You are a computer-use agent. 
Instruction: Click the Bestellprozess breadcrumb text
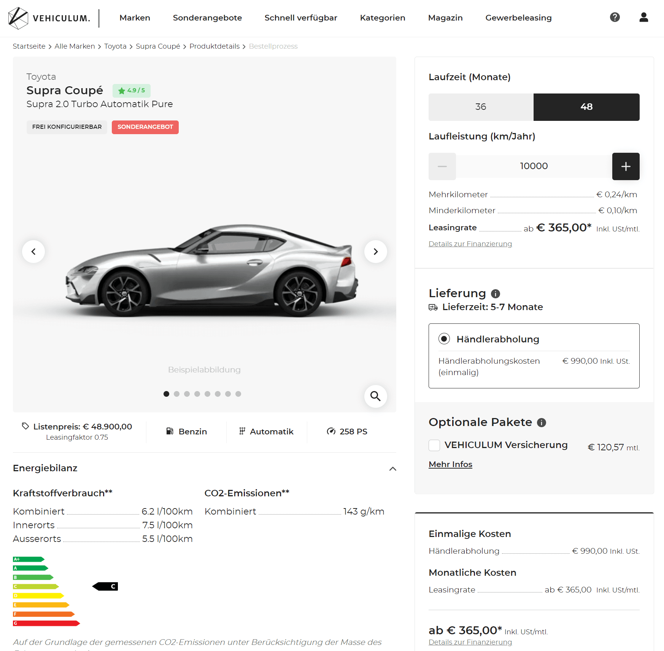click(273, 46)
